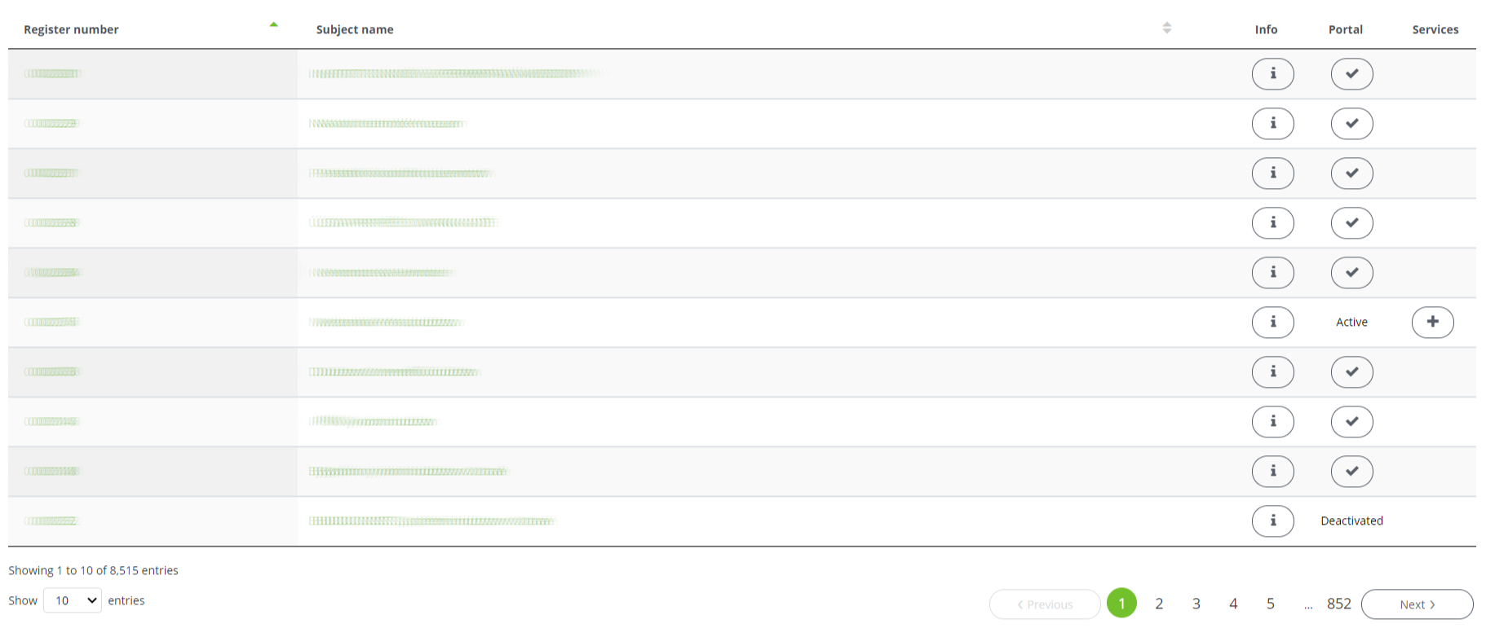The image size is (1486, 637).
Task: Click info icon in the fifth row
Action: [1272, 272]
